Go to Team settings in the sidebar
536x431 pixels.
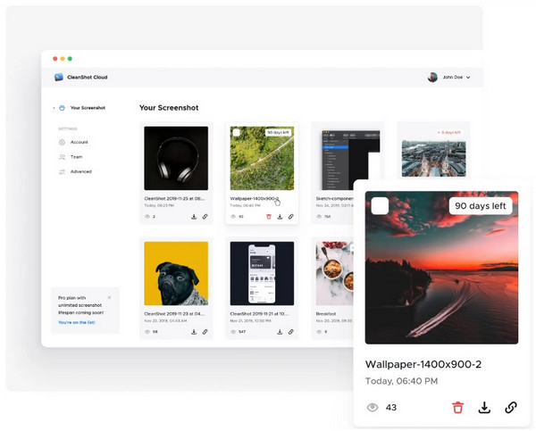[x=76, y=156]
